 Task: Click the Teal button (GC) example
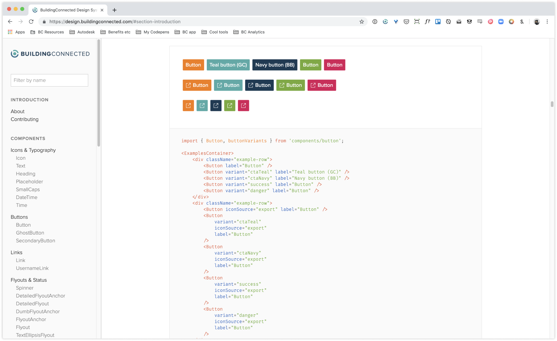[228, 65]
